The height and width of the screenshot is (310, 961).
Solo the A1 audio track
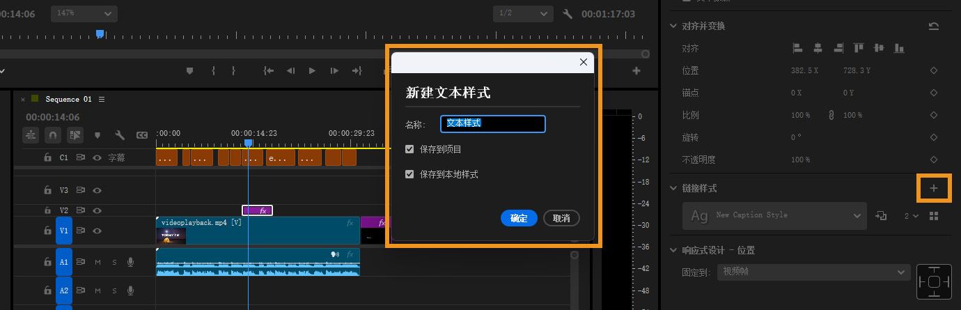114,262
